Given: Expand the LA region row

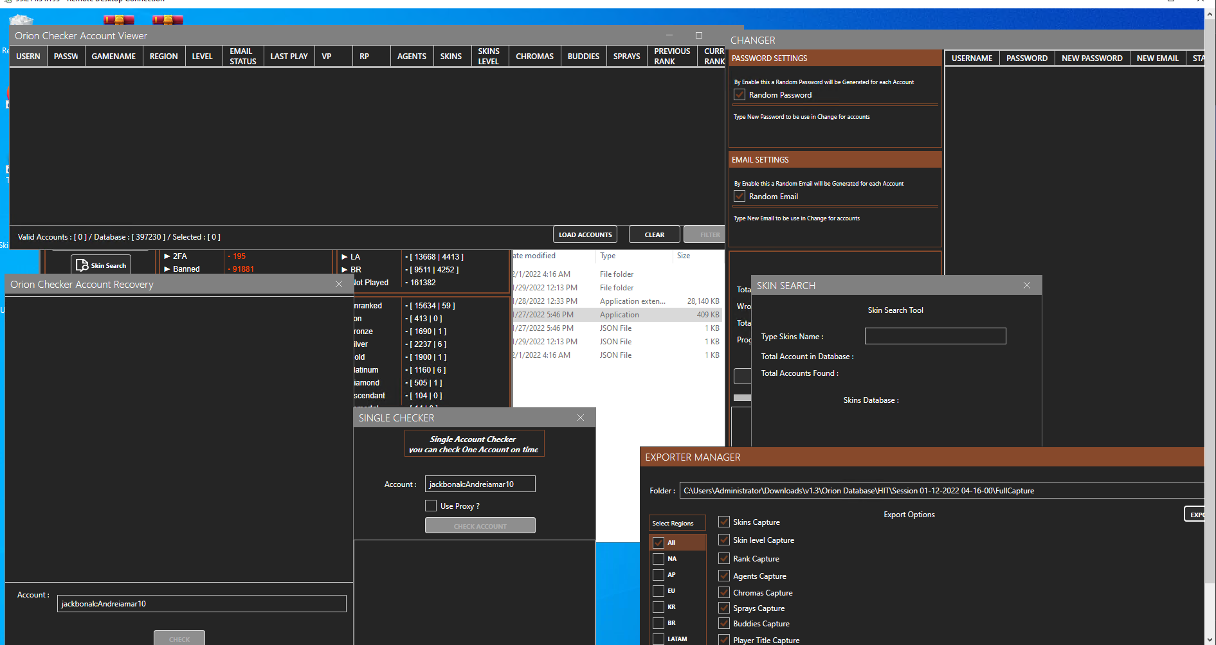Looking at the screenshot, I should [x=344, y=257].
